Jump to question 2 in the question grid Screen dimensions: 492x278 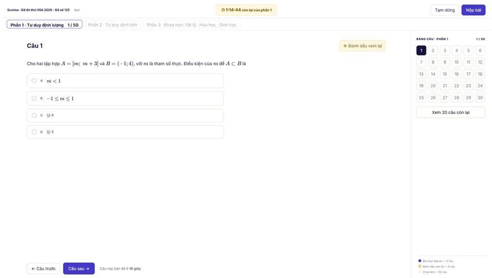pyautogui.click(x=433, y=50)
